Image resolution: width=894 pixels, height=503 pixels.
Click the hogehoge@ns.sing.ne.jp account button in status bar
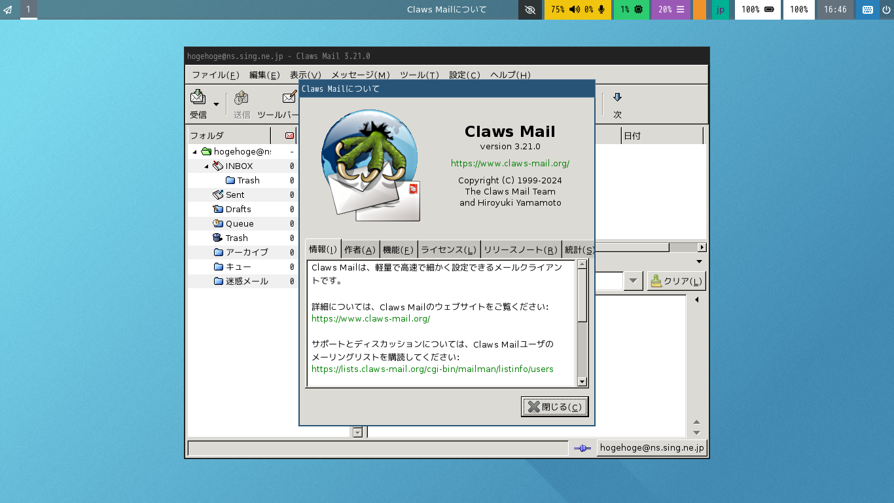[x=652, y=448]
